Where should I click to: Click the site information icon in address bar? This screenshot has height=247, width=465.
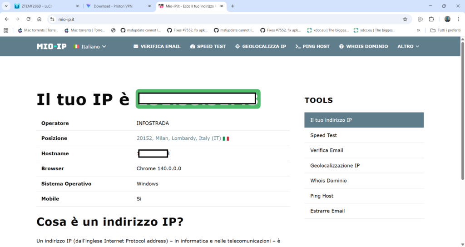pyautogui.click(x=52, y=19)
